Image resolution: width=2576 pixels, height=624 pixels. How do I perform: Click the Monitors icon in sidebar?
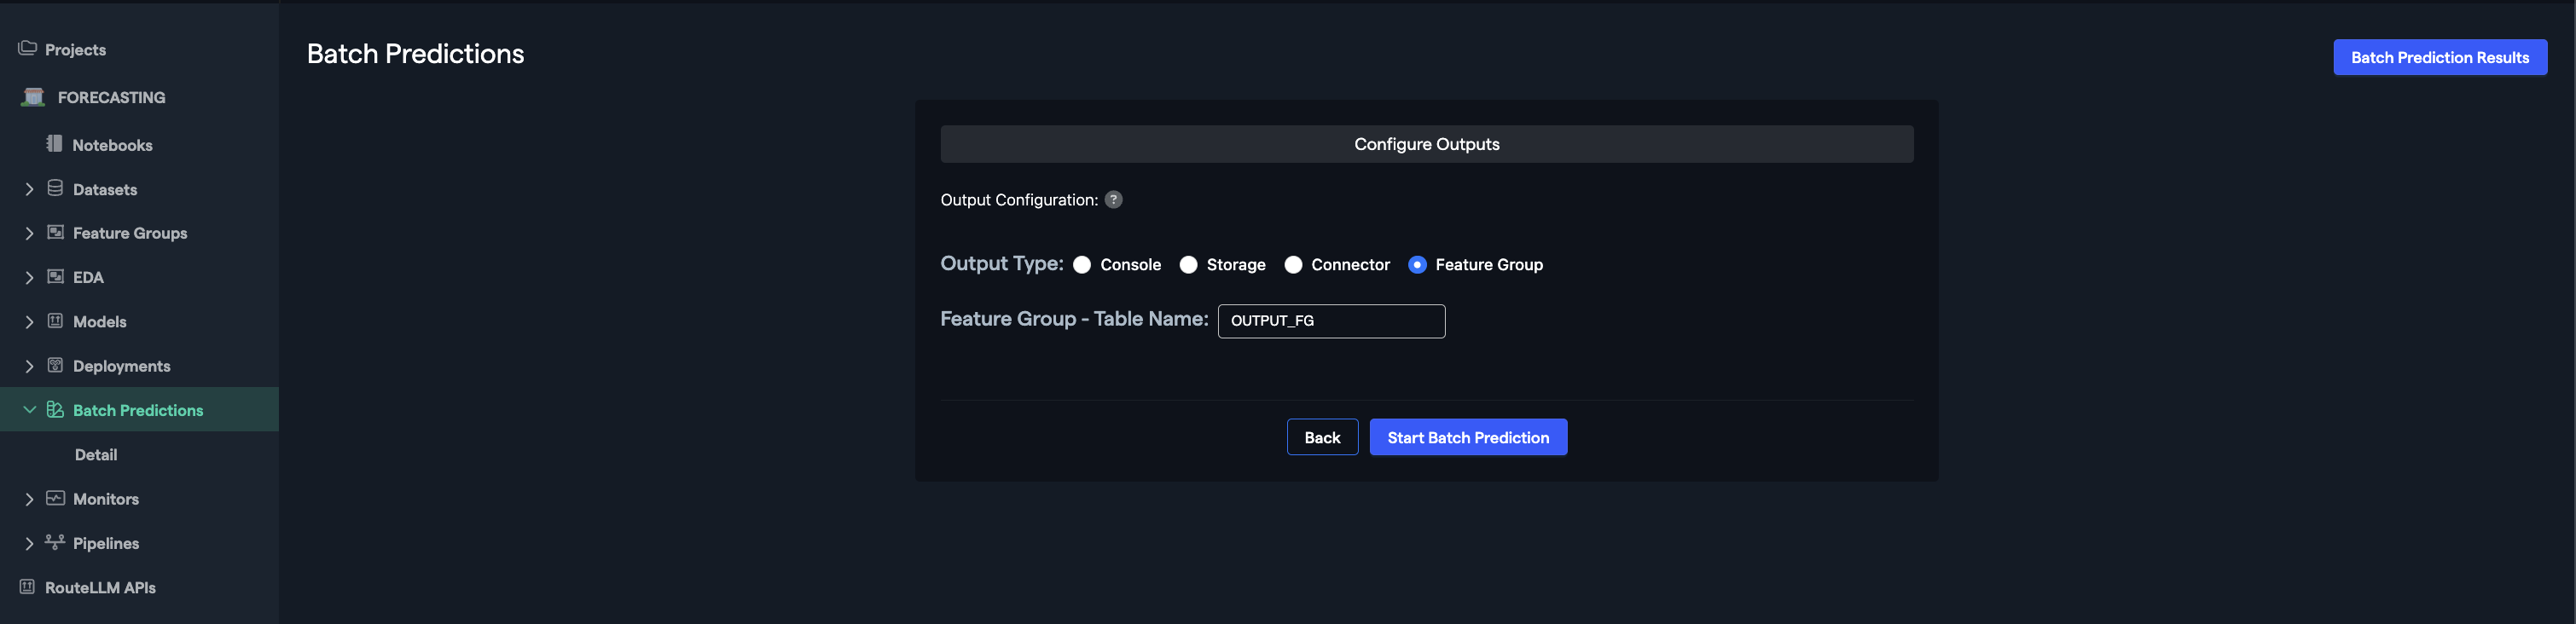pyautogui.click(x=56, y=498)
